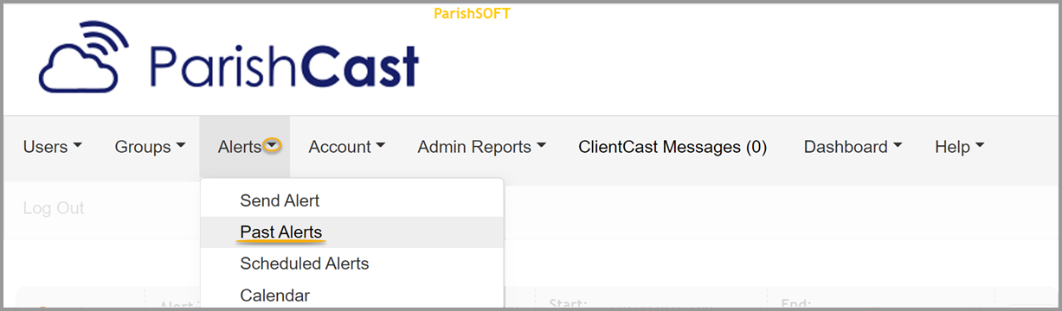Click the highlighted caret beside Alerts

272,147
